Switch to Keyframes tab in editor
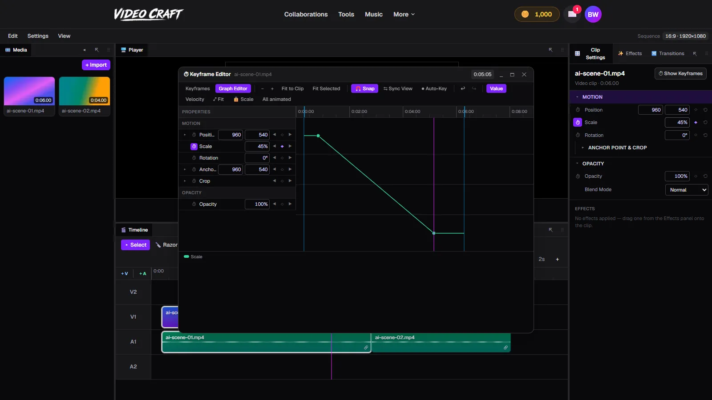 pos(198,88)
